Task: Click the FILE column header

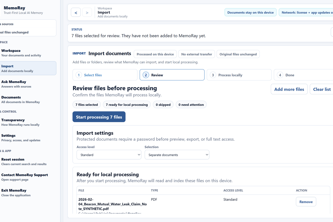Action: [81, 190]
